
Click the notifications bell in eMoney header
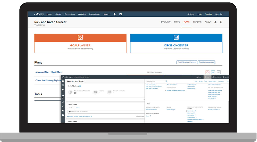point(114,14)
